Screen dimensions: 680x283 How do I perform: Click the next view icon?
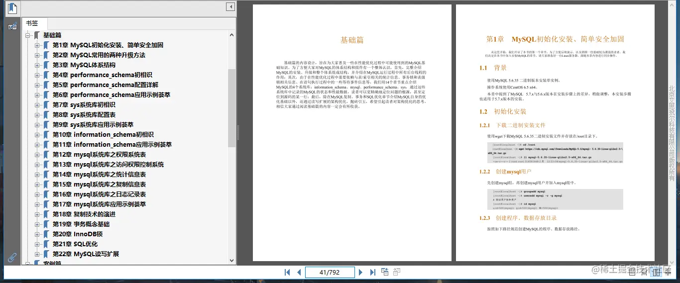coord(397,272)
